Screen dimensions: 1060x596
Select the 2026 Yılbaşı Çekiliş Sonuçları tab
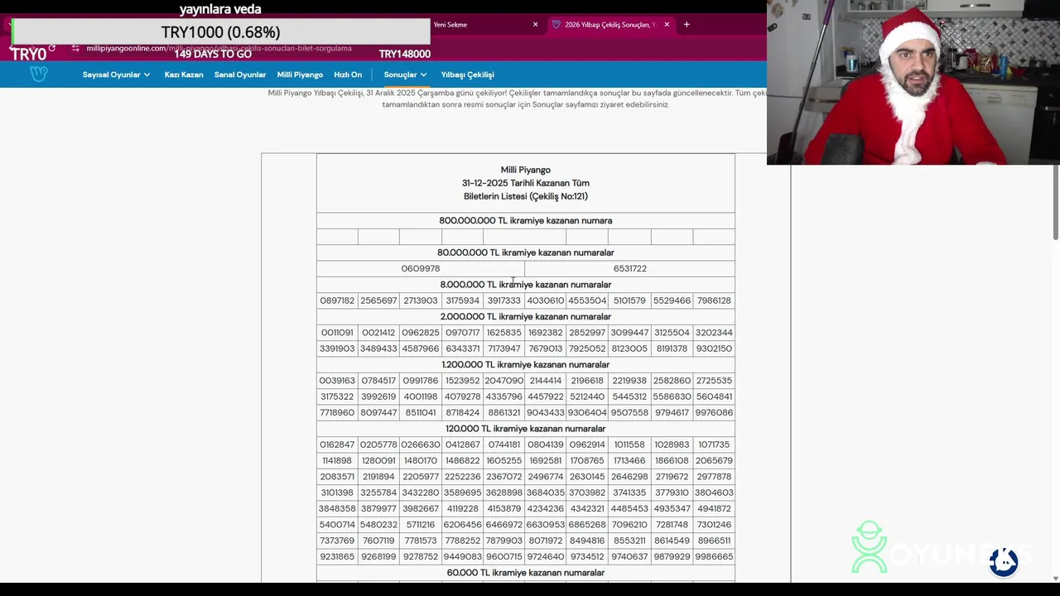pyautogui.click(x=609, y=25)
